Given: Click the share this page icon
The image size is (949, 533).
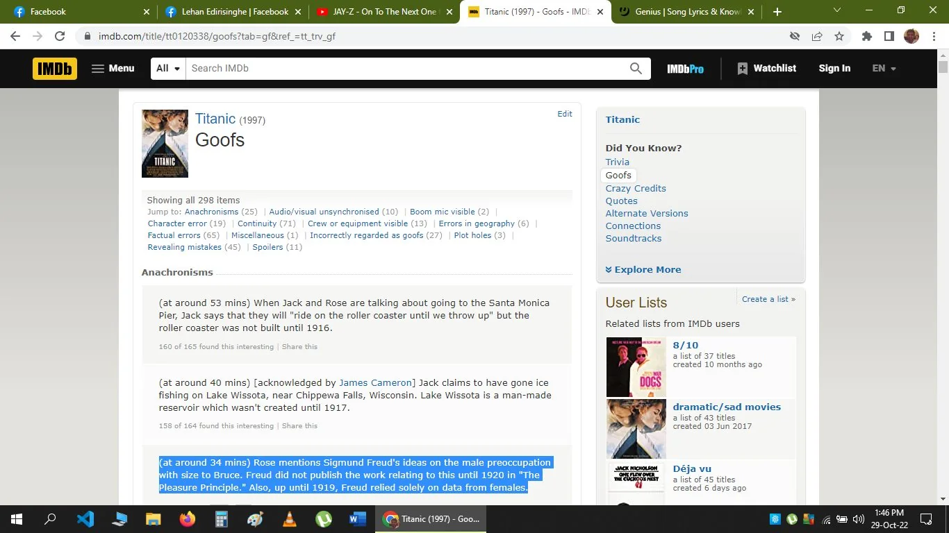Looking at the screenshot, I should coord(817,36).
